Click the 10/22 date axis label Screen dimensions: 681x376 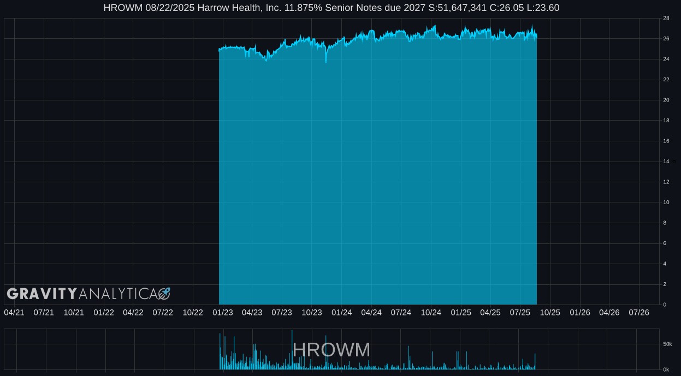point(193,312)
